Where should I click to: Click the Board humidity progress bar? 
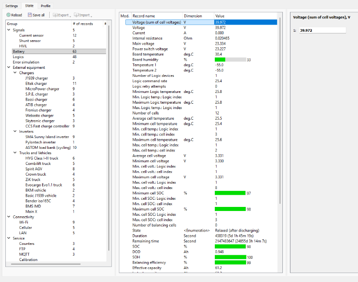click(x=230, y=60)
